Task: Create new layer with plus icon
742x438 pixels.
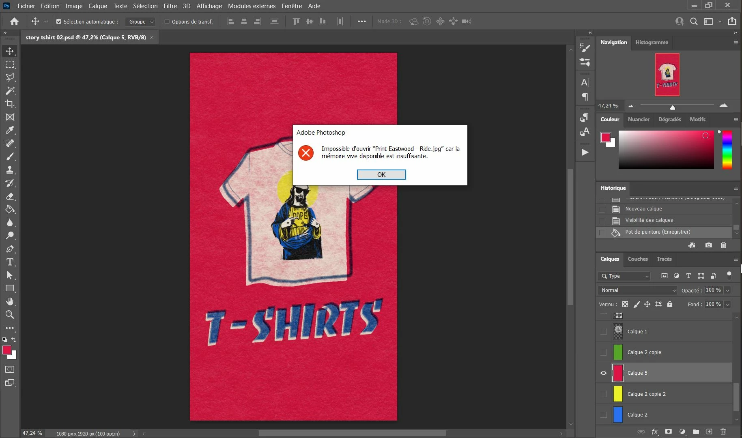Action: (x=709, y=432)
